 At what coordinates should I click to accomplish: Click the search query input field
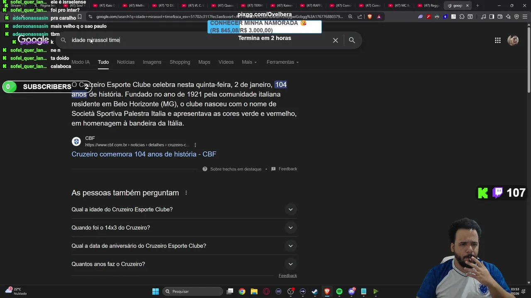pos(199,40)
